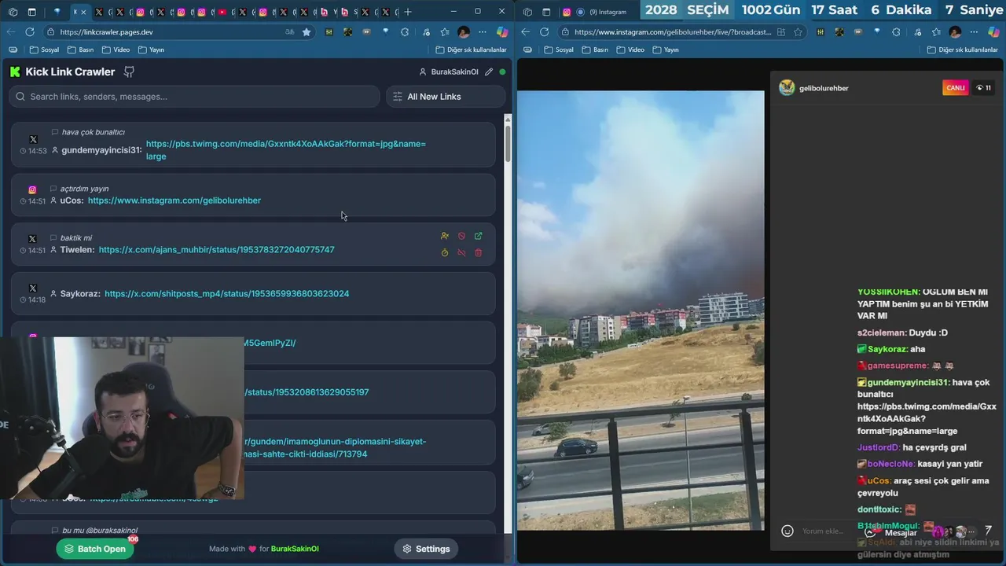Open Yayın bookmarks folder in left browser
1006x566 pixels.
coord(151,50)
